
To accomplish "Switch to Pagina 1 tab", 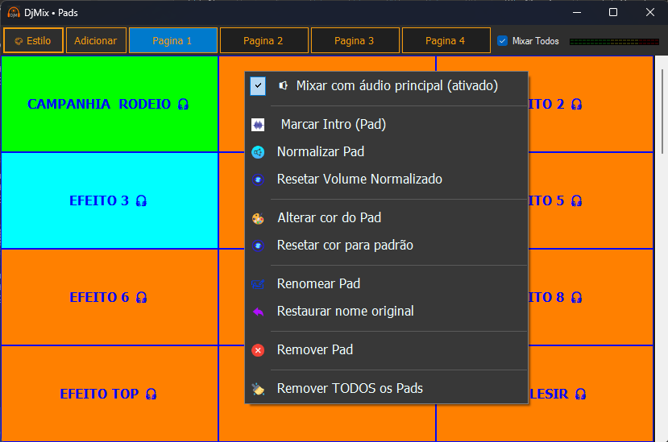I will pyautogui.click(x=173, y=40).
